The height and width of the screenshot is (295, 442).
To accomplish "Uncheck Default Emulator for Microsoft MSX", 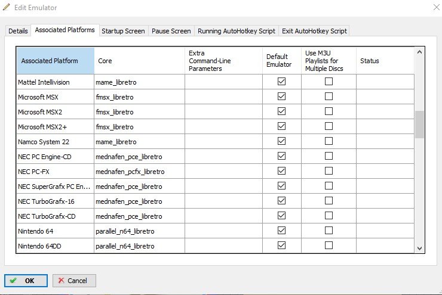I will (281, 97).
